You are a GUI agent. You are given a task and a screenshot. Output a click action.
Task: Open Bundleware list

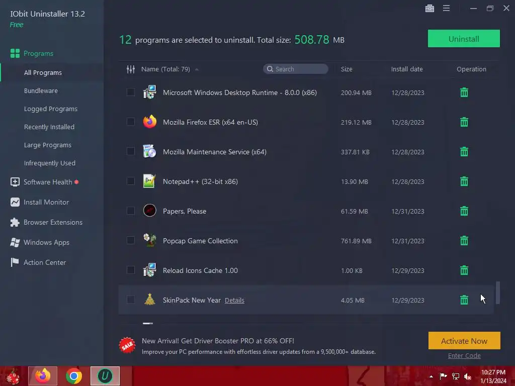pos(41,90)
